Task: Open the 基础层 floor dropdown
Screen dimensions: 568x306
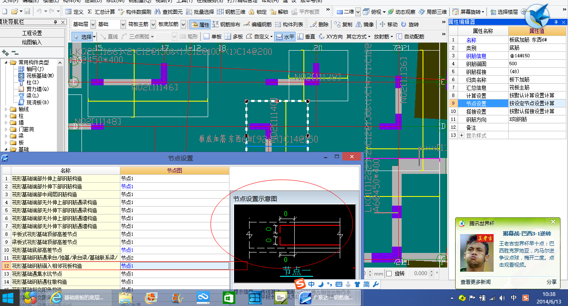Action: [93, 25]
